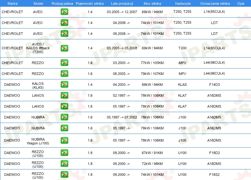Click engine code cell 'F18D2'
The image size is (251, 180).
pyautogui.click(x=214, y=153)
